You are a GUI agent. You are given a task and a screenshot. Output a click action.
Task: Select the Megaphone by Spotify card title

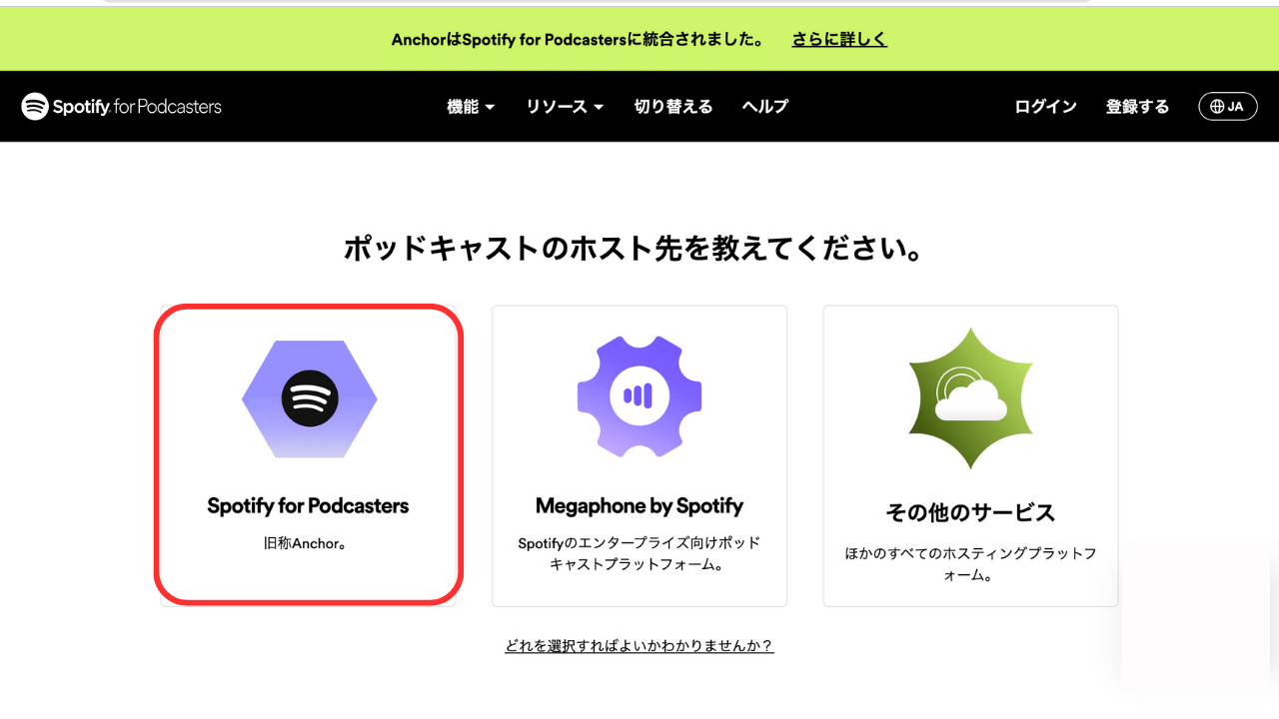tap(639, 505)
